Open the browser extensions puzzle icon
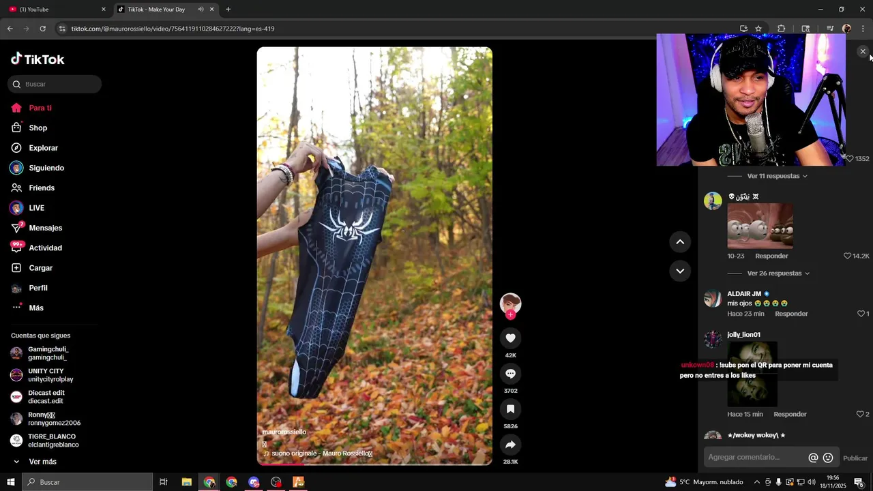Viewport: 873px width, 491px height. (782, 29)
